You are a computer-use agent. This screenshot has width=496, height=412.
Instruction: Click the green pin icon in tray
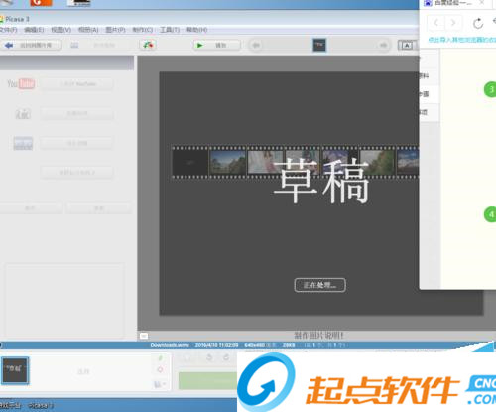coord(160,358)
